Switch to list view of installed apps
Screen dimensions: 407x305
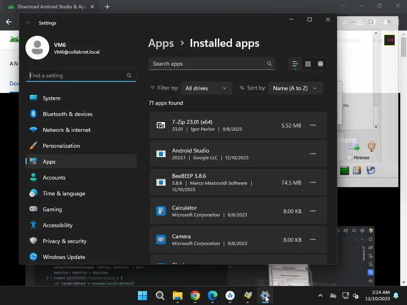[x=295, y=64]
